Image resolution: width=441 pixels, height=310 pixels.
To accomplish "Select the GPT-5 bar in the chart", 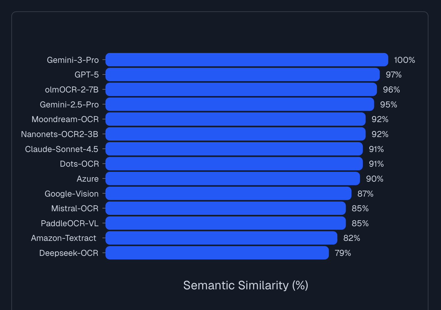I will pos(242,75).
